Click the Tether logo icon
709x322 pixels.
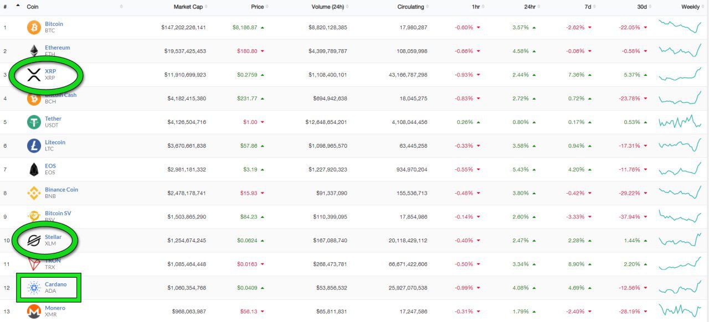pyautogui.click(x=34, y=122)
